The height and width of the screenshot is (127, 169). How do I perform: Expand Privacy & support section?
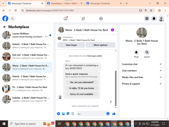pos(142,84)
